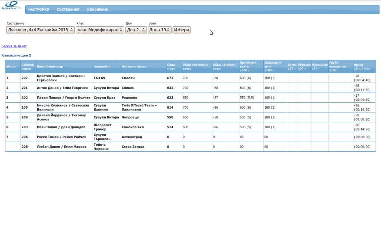Click the Място column header

[x=11, y=67]
